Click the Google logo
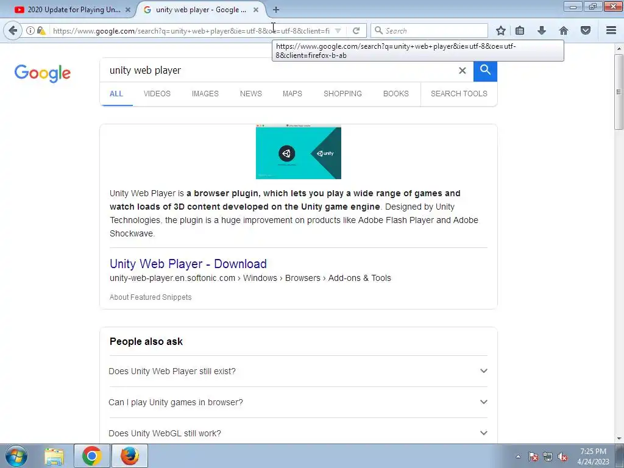This screenshot has height=468, width=624. tap(43, 73)
